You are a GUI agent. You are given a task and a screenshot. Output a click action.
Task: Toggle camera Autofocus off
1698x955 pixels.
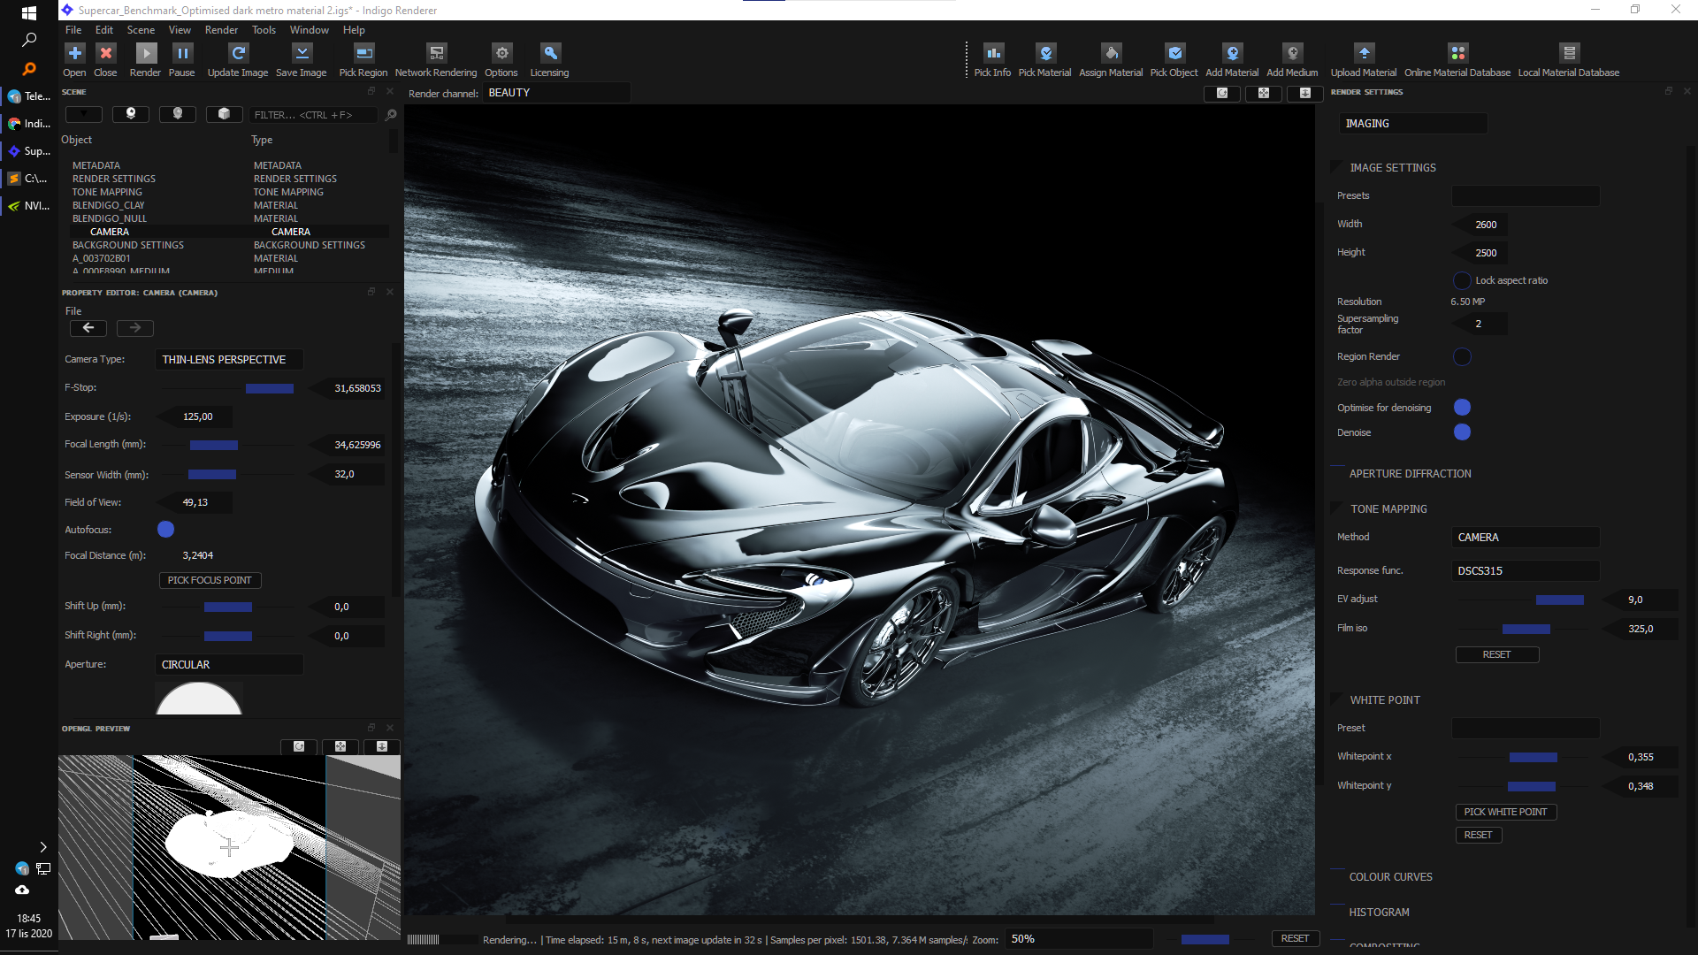coord(165,530)
